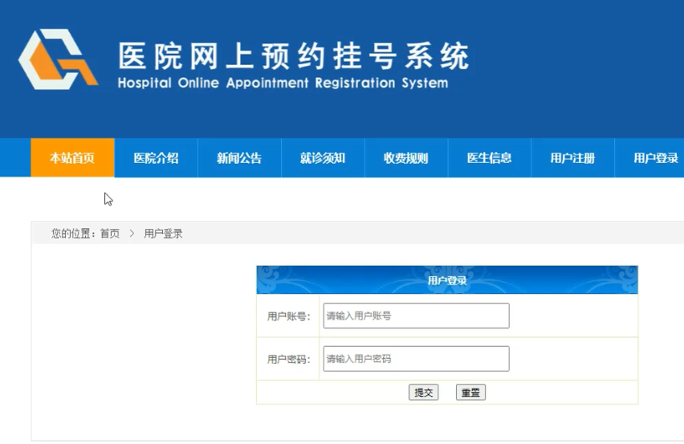This screenshot has height=444, width=684.
Task: Click the 医院网上预约挂号系统 title
Action: (x=294, y=56)
